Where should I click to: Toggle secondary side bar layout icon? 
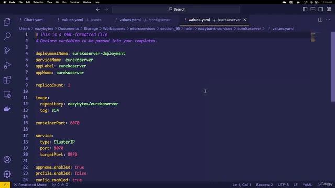(x=321, y=9)
